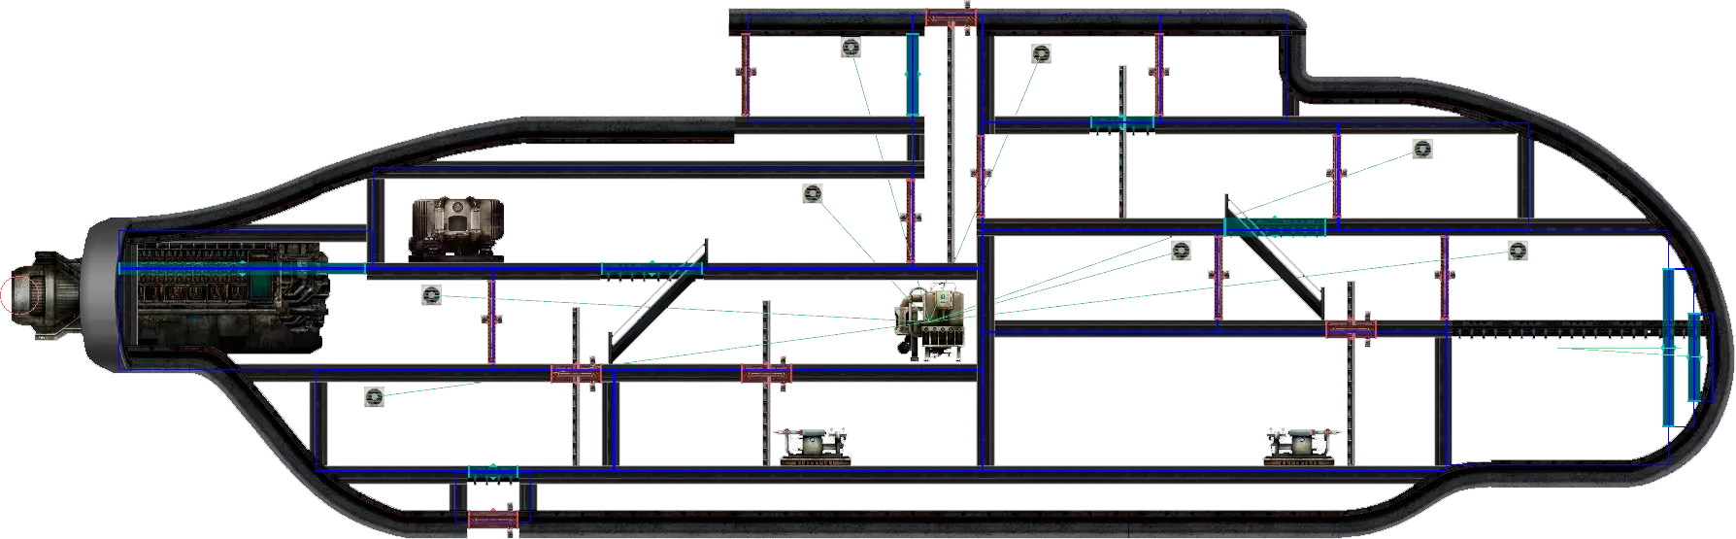Select the green drive shaft atop the engine
The height and width of the screenshot is (539, 1736).
point(243,269)
